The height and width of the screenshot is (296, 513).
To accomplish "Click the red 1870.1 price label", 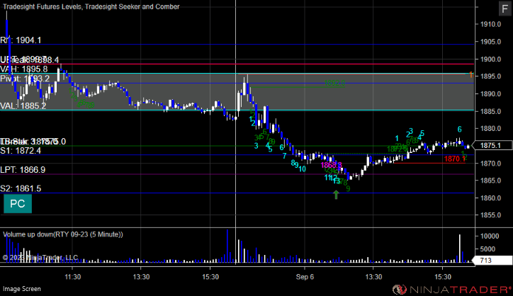I will point(455,159).
